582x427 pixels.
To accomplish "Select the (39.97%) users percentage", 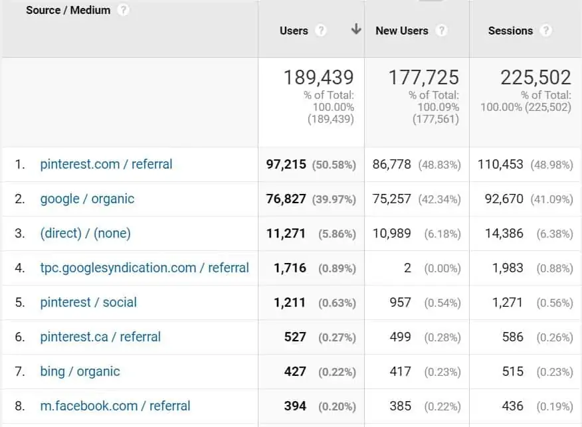I will [334, 199].
